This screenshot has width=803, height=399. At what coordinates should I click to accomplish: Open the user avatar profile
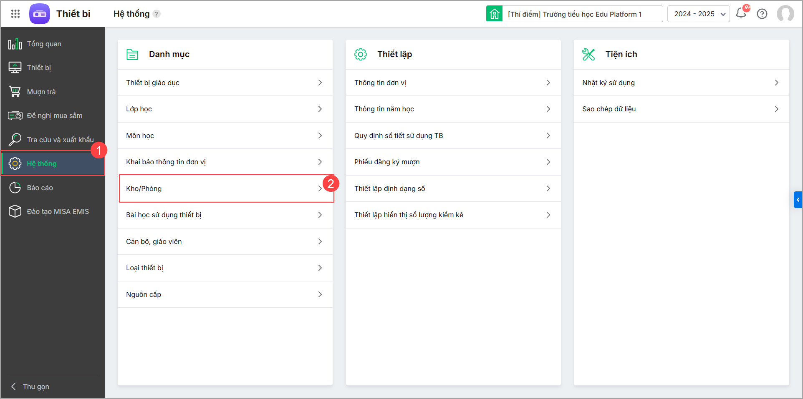[x=785, y=14]
